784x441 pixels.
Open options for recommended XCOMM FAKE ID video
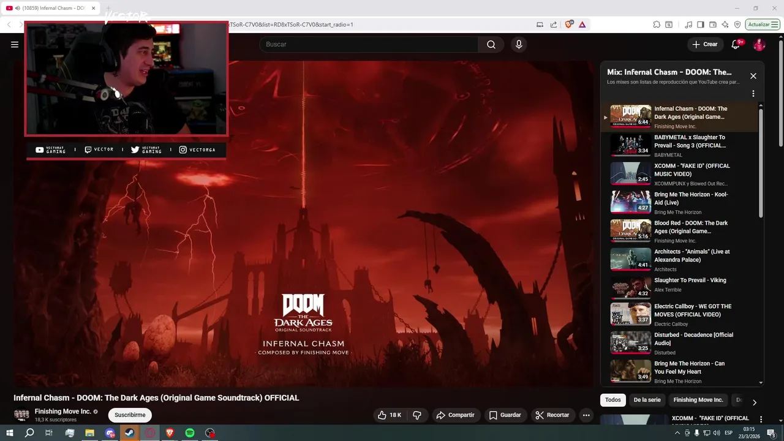pyautogui.click(x=761, y=420)
